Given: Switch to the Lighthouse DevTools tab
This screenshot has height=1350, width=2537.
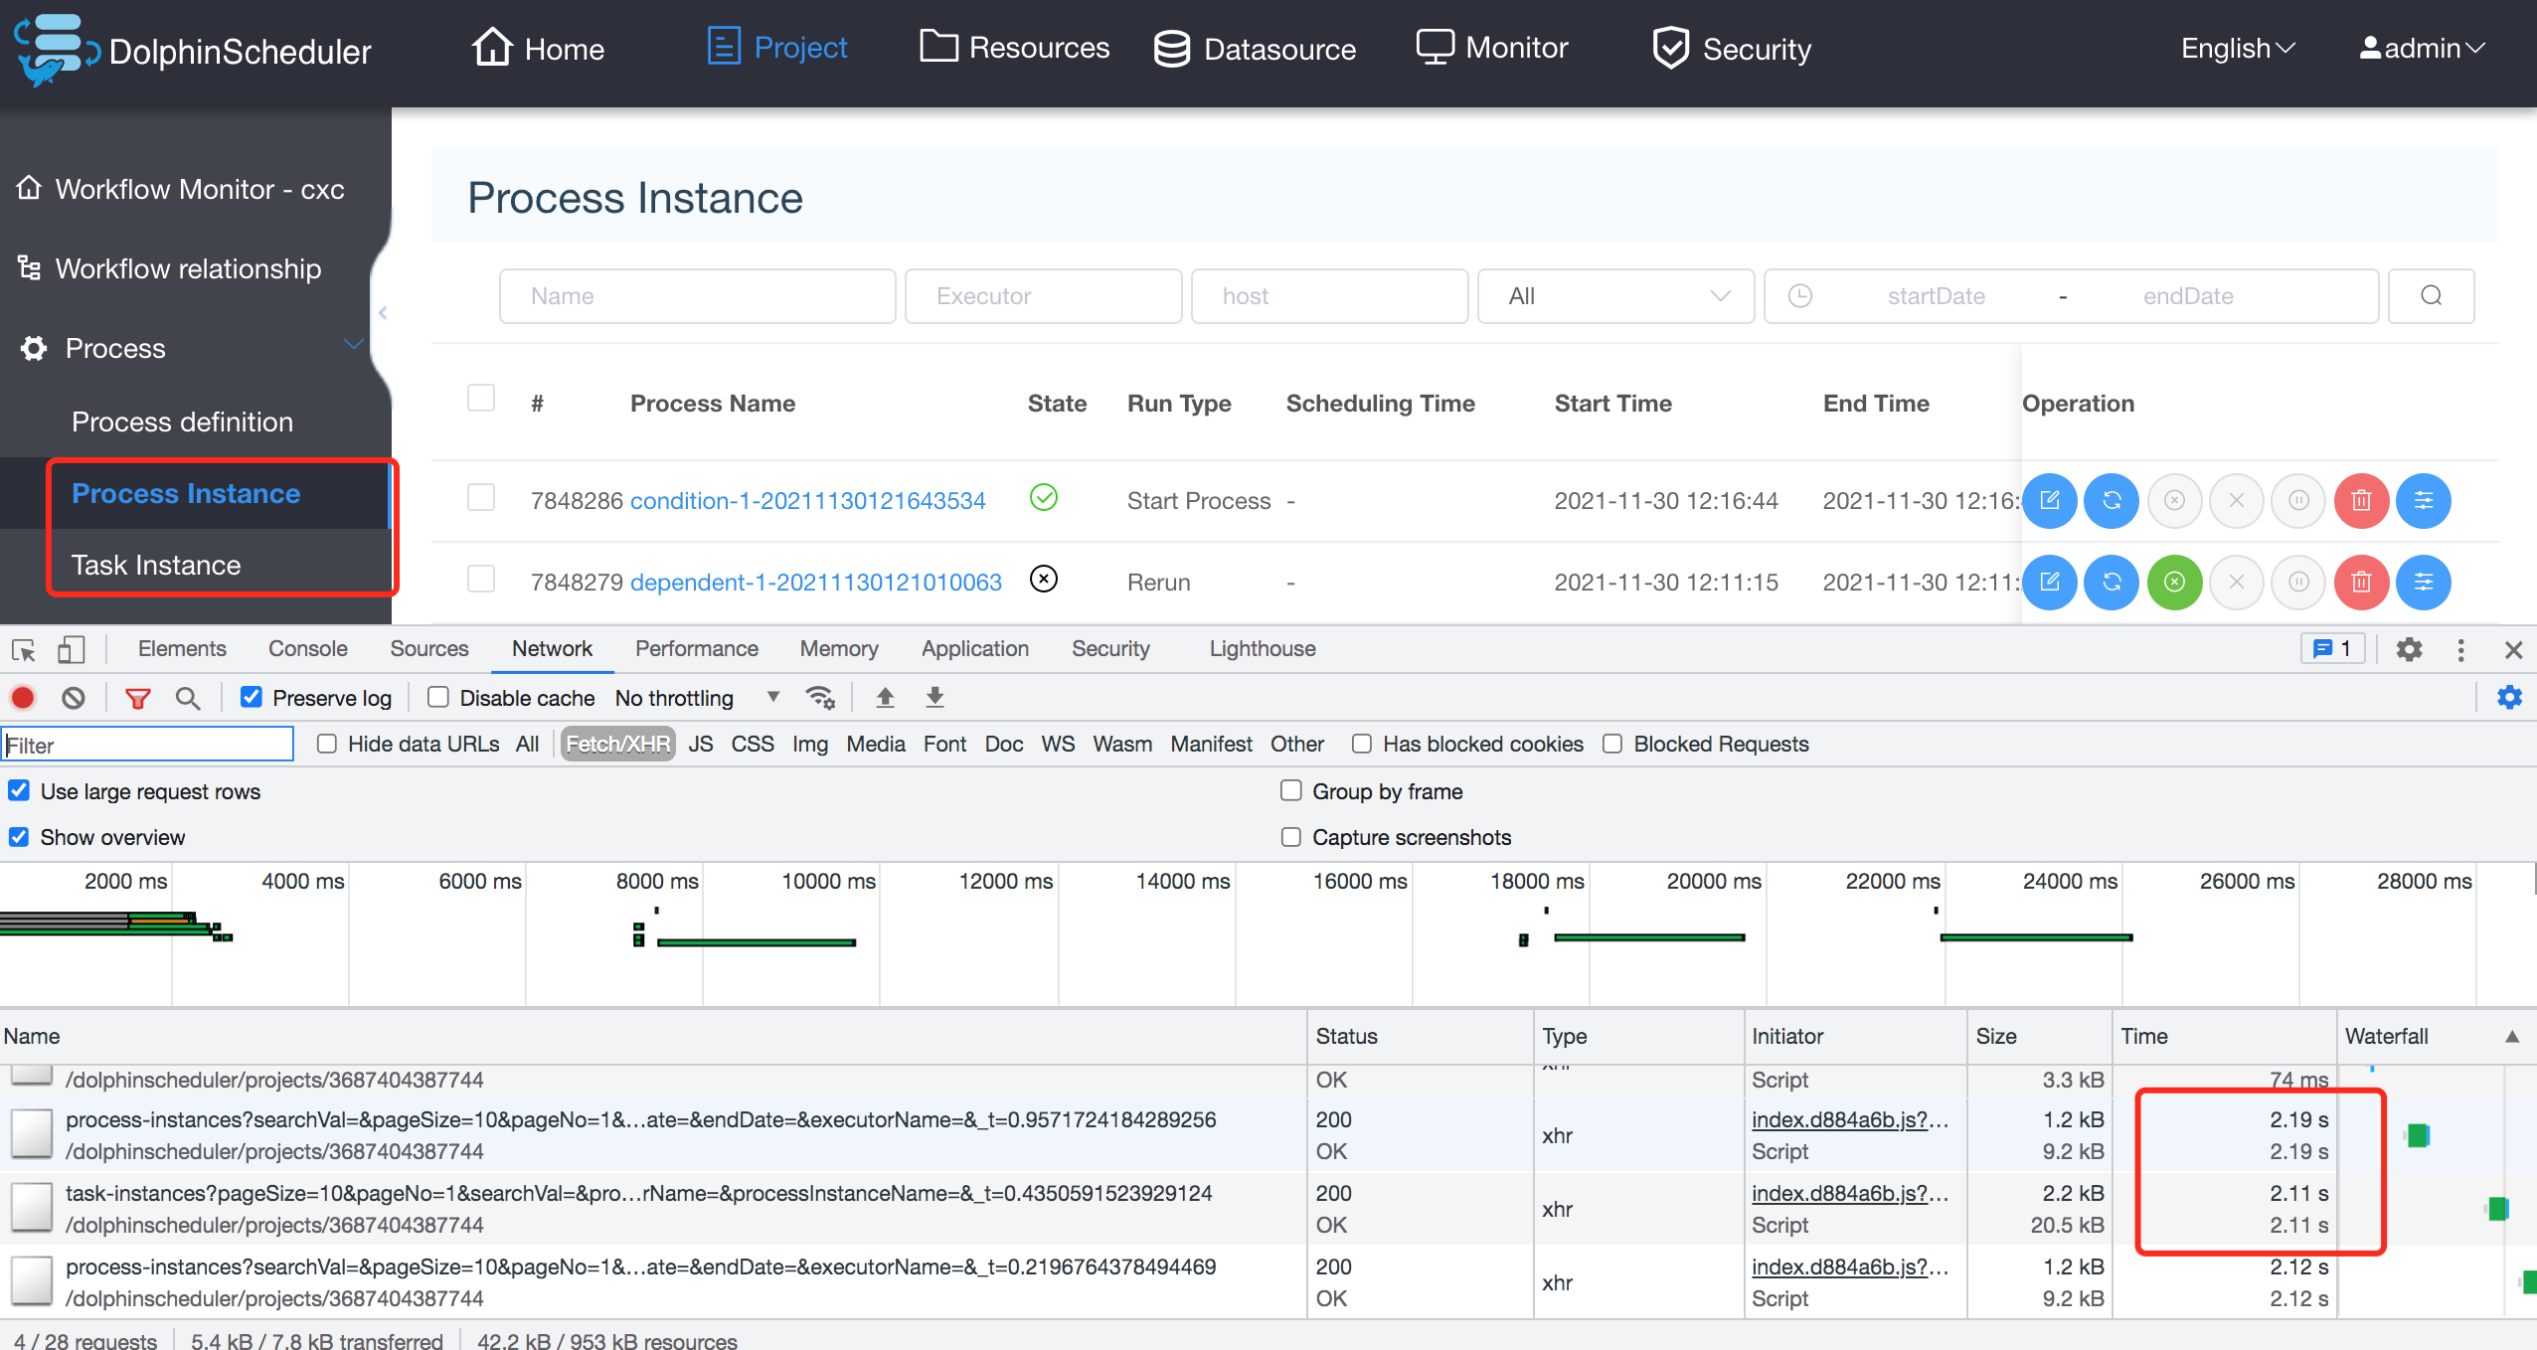Looking at the screenshot, I should (x=1262, y=648).
